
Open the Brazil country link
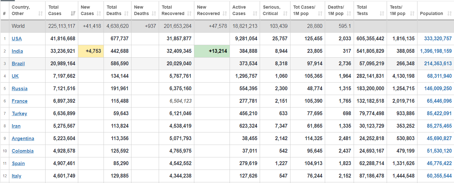coord(18,63)
